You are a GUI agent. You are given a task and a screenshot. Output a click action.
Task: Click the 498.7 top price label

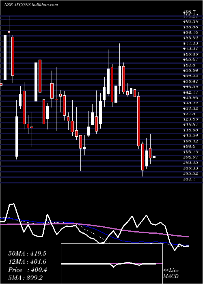tap(190, 12)
